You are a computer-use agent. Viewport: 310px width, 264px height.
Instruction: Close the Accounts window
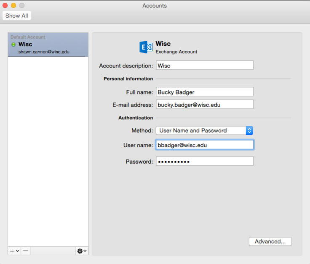[5, 5]
